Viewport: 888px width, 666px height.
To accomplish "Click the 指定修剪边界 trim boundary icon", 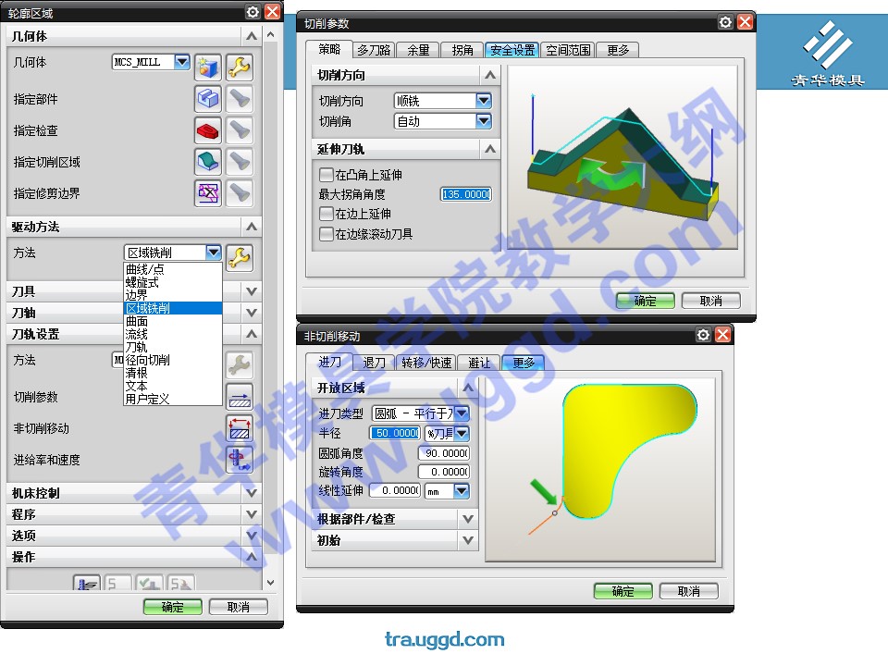I will point(207,192).
